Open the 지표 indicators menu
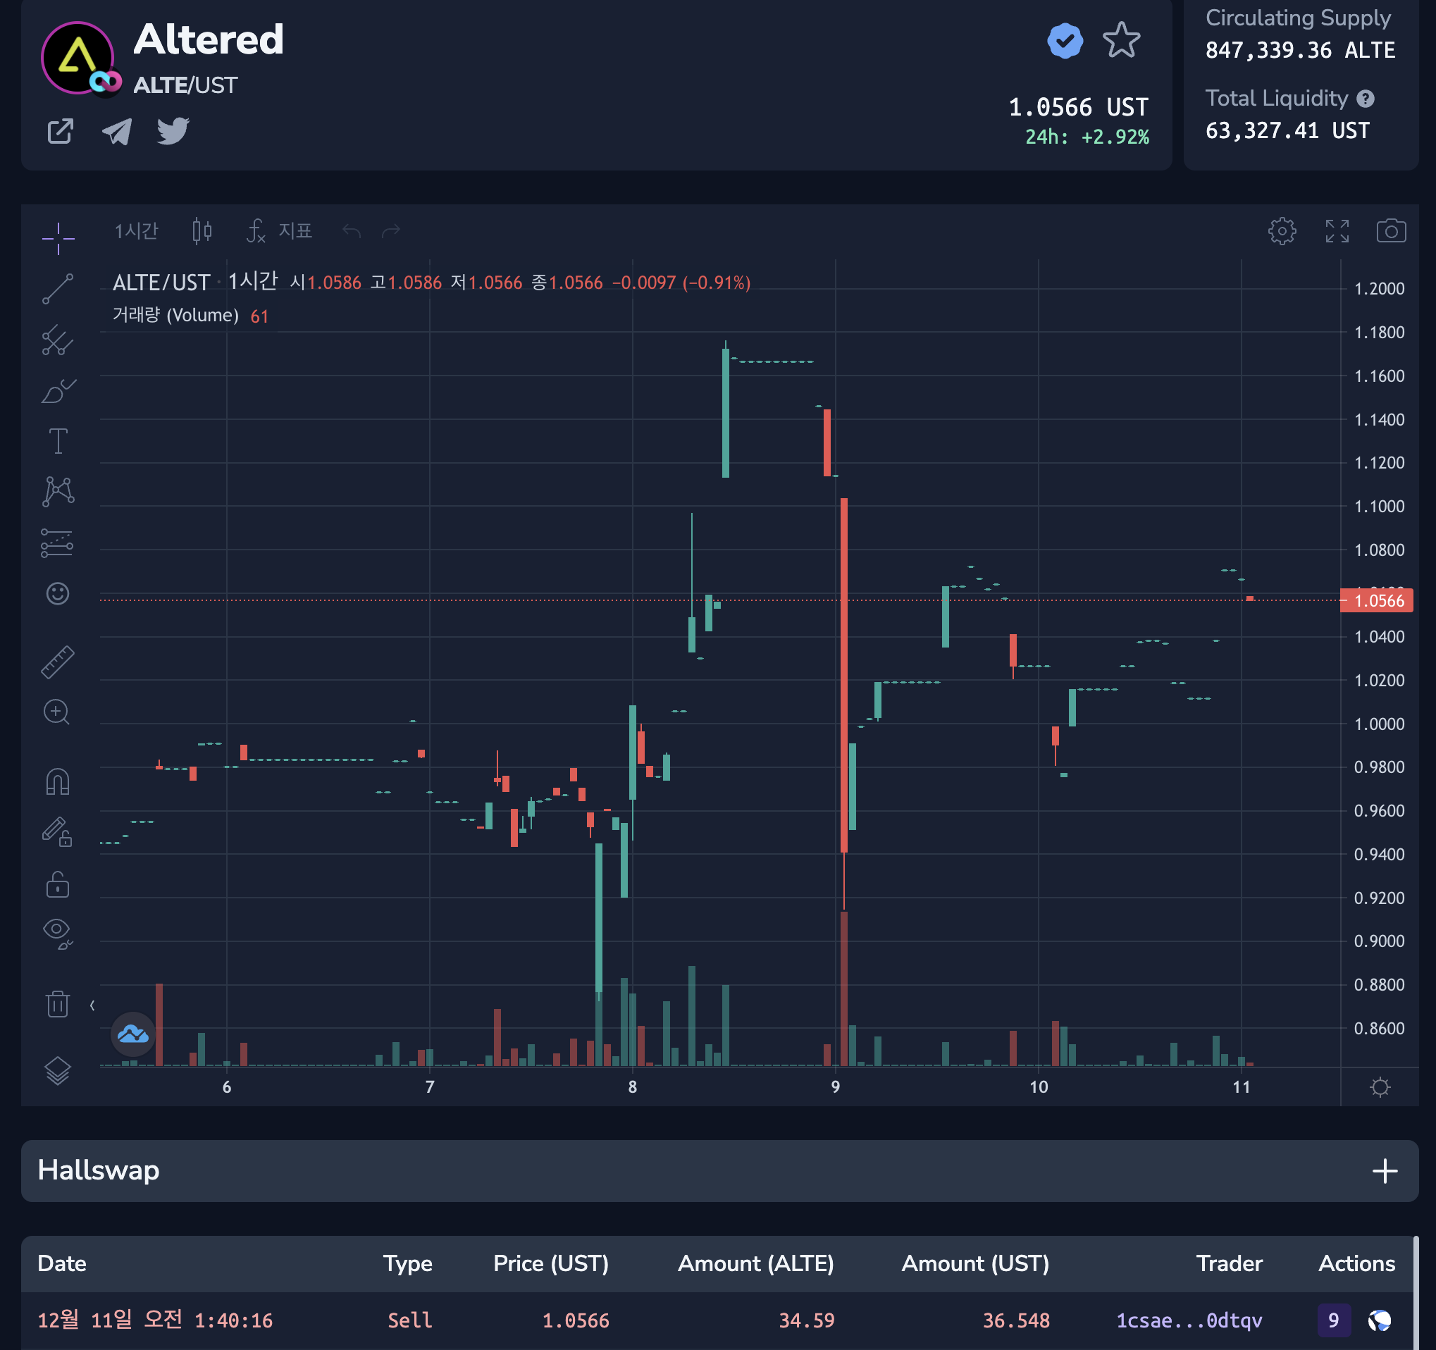Image resolution: width=1436 pixels, height=1350 pixels. click(280, 231)
